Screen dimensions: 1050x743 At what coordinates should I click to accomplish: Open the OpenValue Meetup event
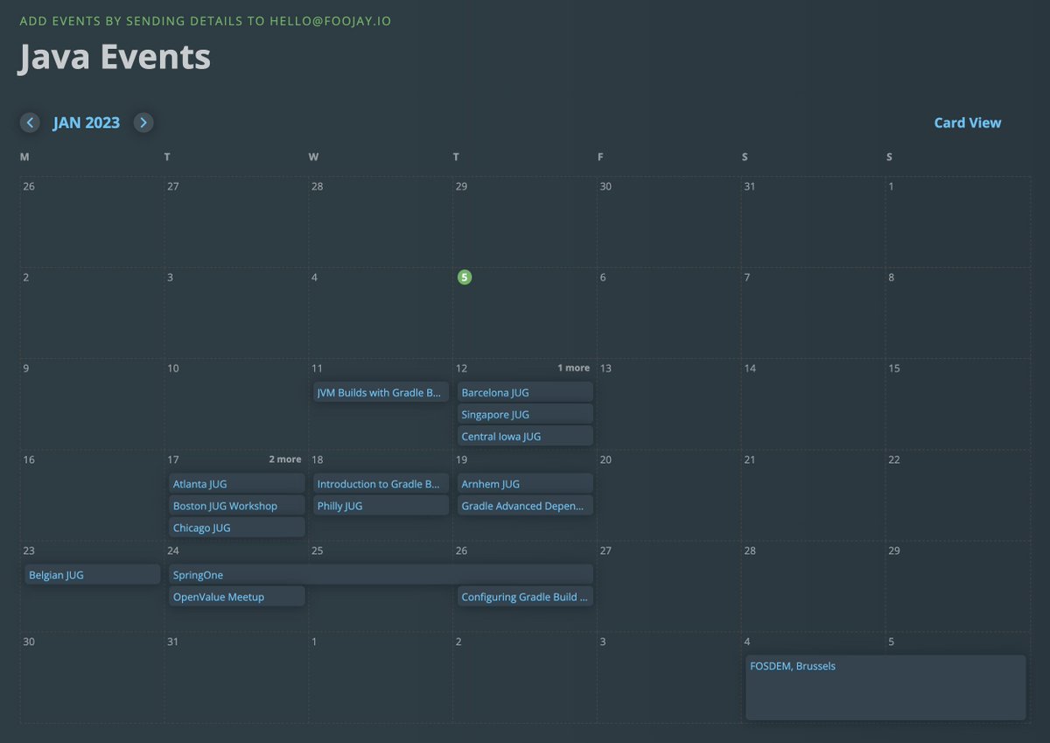click(237, 596)
